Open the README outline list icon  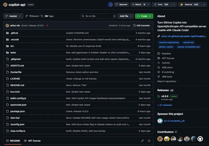tap(149, 141)
